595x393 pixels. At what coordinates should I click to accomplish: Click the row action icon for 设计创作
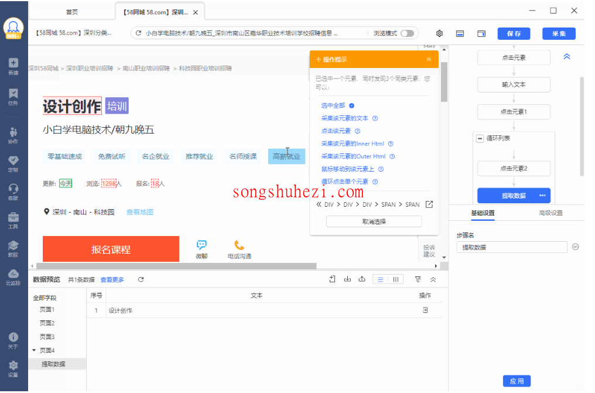[425, 310]
